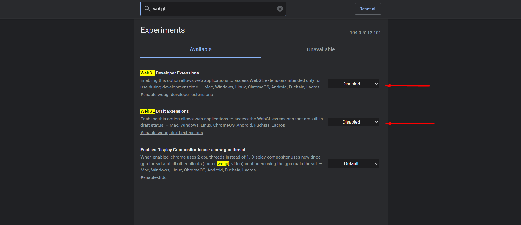Open the #enable-drdc link
The image size is (521, 225).
point(153,177)
